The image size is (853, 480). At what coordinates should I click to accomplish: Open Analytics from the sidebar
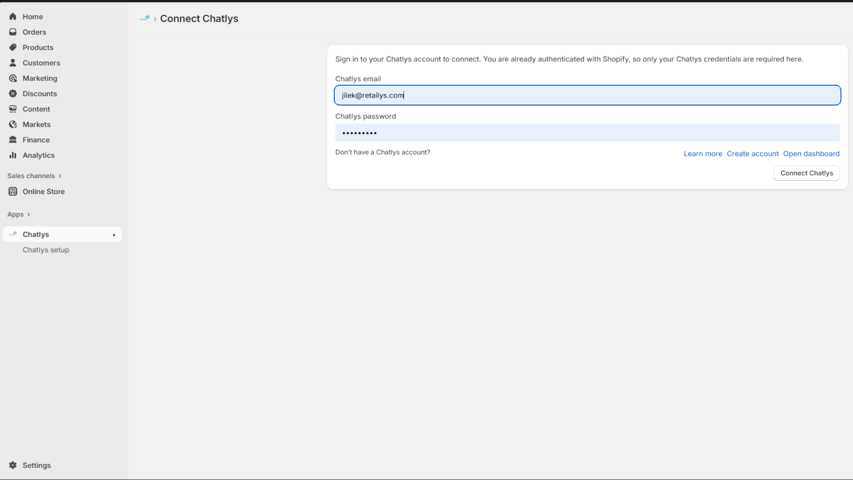tap(38, 155)
